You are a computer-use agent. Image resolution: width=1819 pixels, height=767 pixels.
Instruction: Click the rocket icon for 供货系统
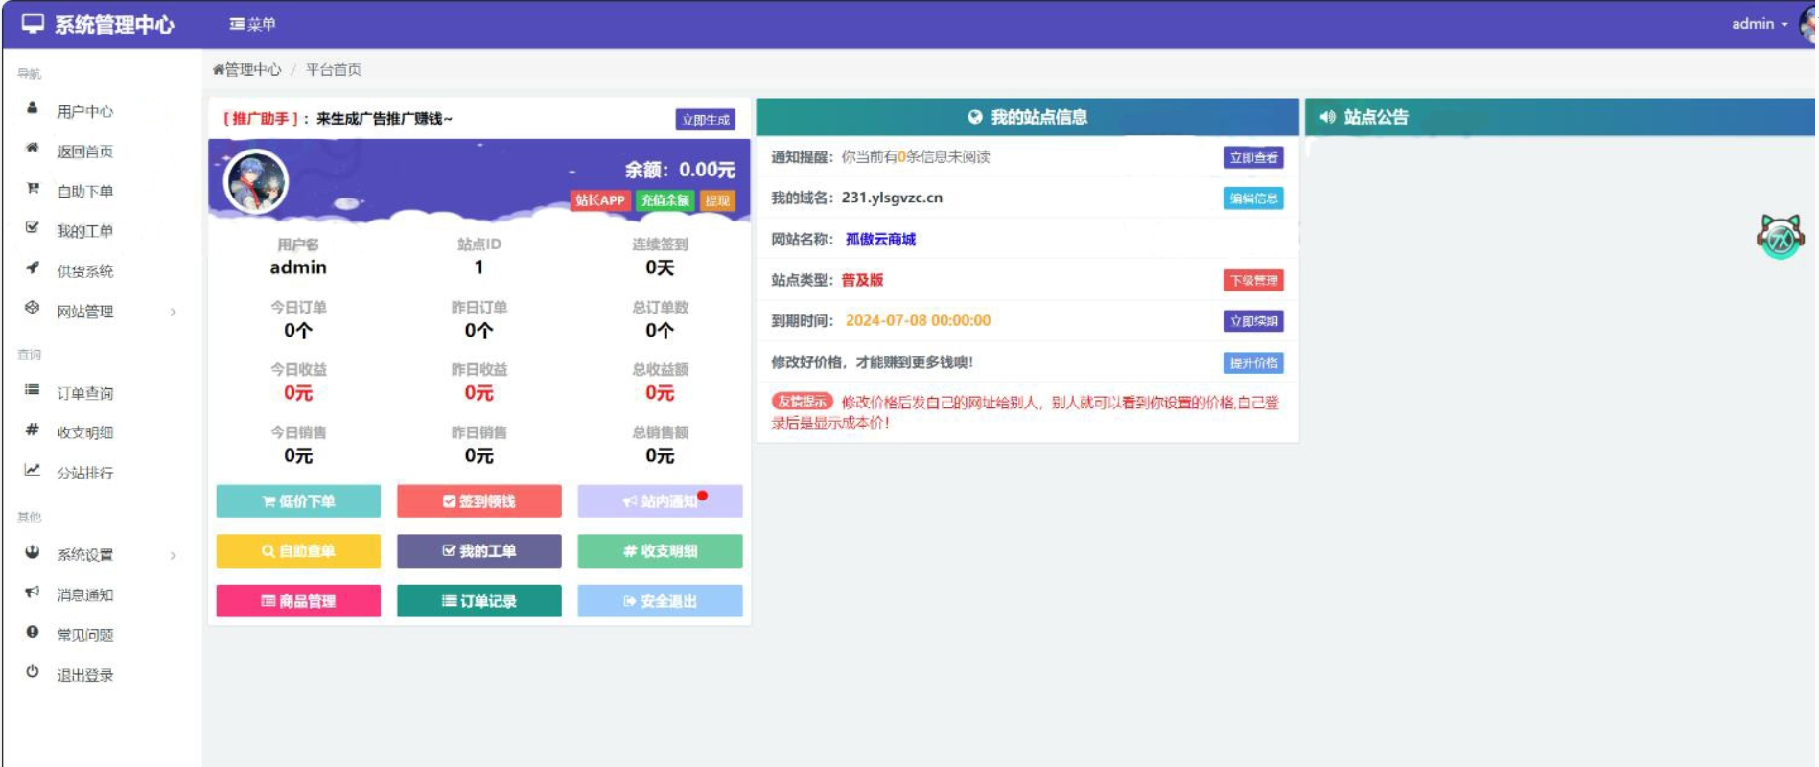[x=33, y=268]
